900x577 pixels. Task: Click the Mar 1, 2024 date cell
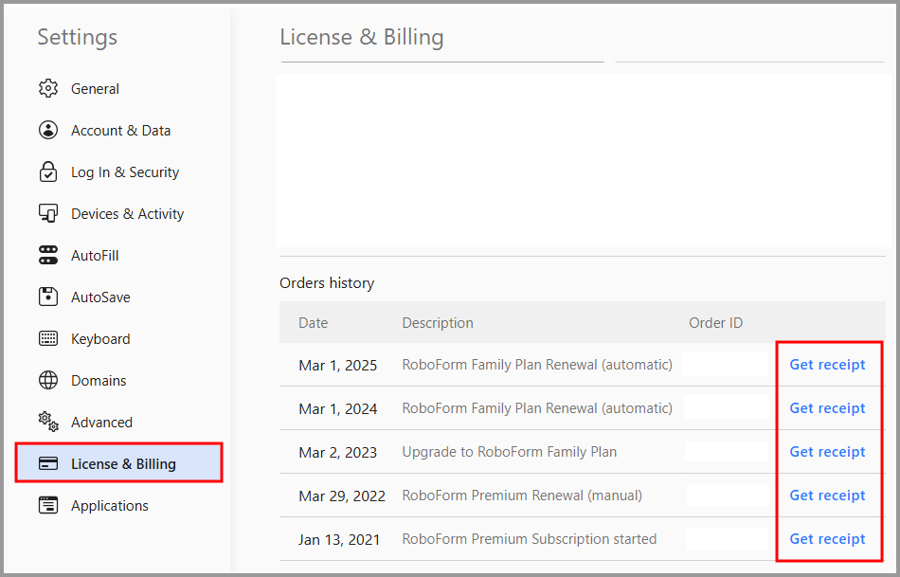[337, 408]
